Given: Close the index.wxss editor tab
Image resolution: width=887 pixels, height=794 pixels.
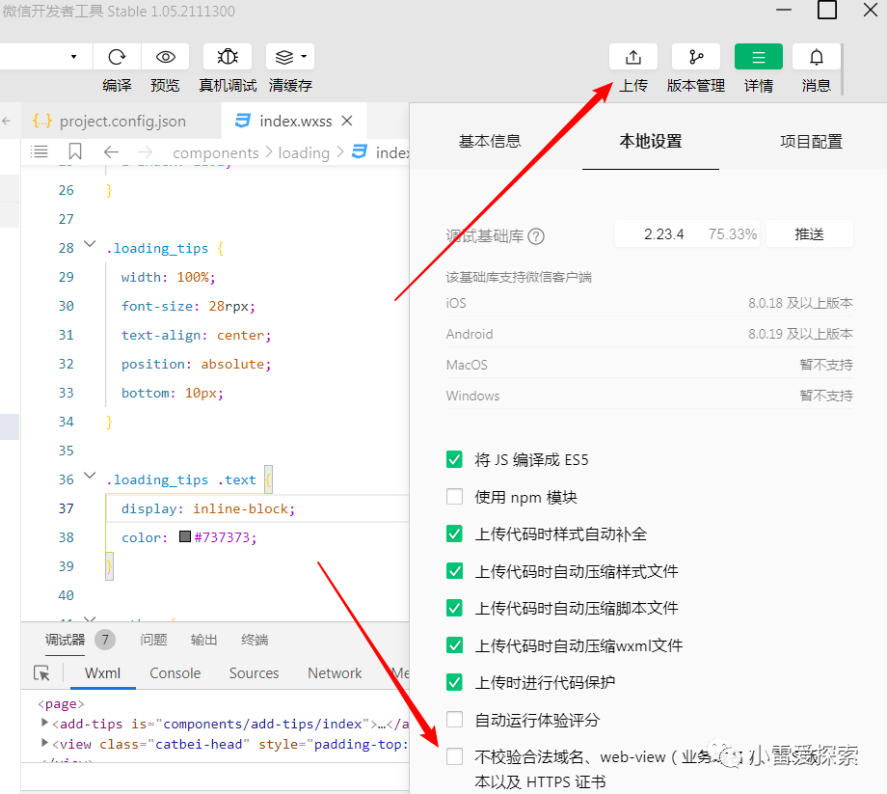Looking at the screenshot, I should pos(348,121).
